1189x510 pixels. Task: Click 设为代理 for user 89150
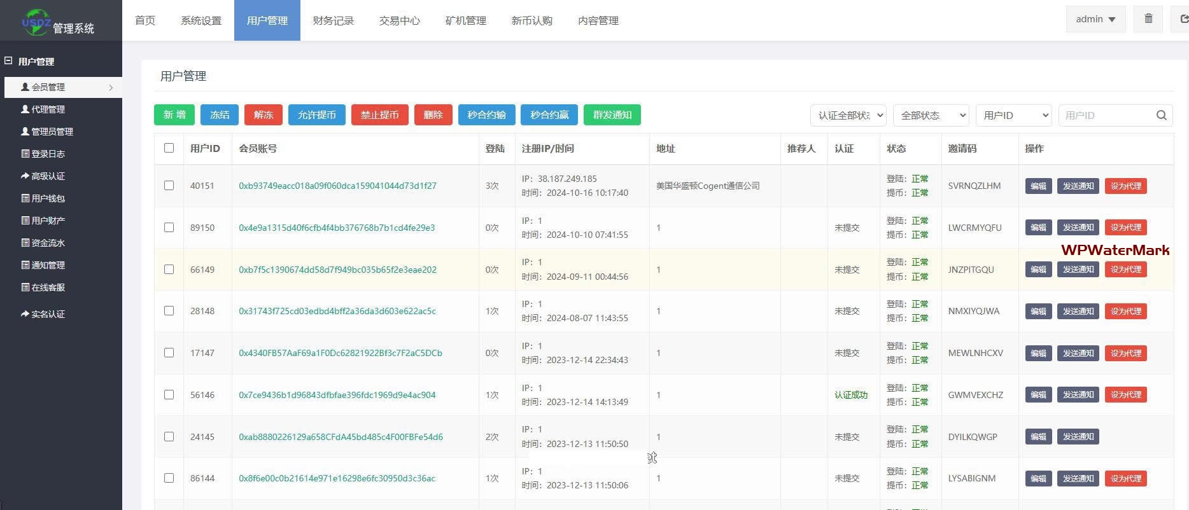(x=1125, y=228)
